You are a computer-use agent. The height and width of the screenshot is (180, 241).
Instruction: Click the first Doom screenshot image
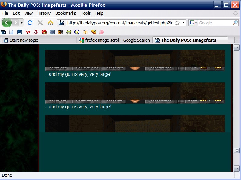[x=135, y=60]
